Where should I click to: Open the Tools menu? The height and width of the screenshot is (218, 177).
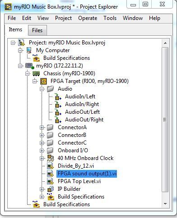pyautogui.click(x=110, y=18)
